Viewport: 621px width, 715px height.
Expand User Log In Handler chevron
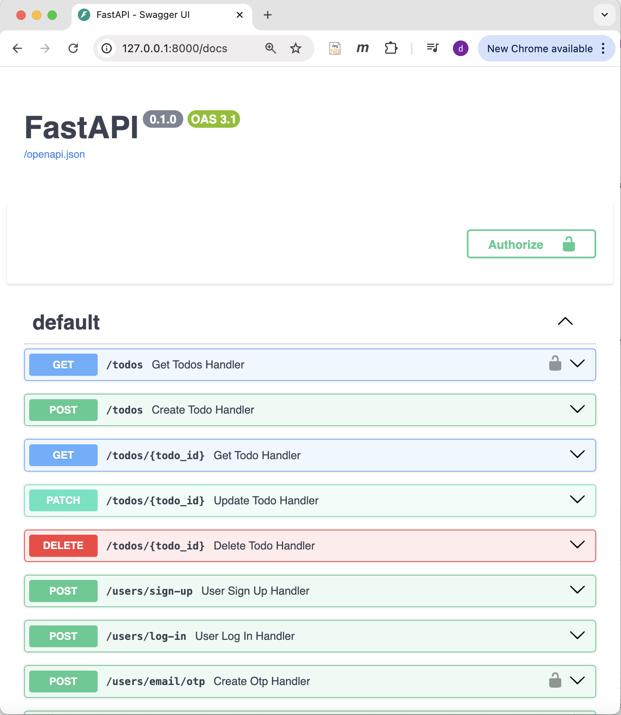577,635
